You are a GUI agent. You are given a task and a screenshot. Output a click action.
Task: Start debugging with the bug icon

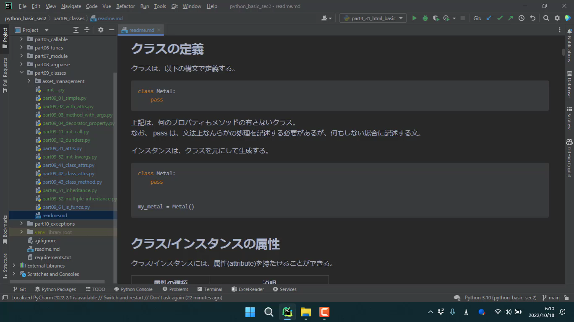pyautogui.click(x=425, y=18)
